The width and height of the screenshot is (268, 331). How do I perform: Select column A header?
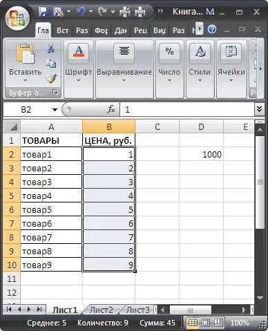(x=51, y=126)
